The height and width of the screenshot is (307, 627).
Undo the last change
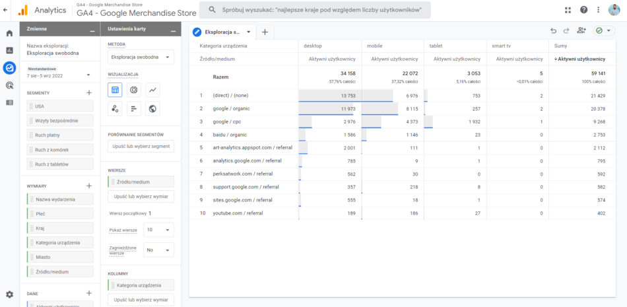tap(554, 31)
